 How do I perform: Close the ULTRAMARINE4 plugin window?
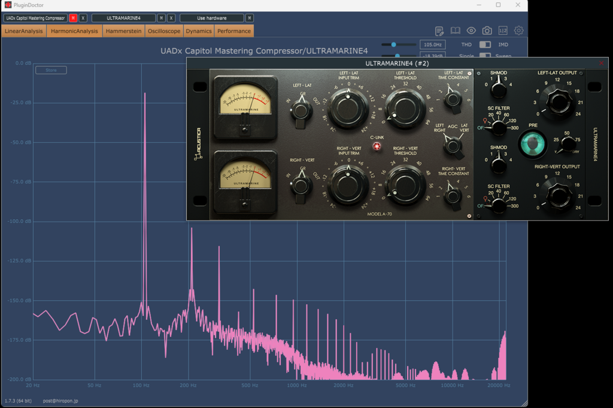(601, 63)
